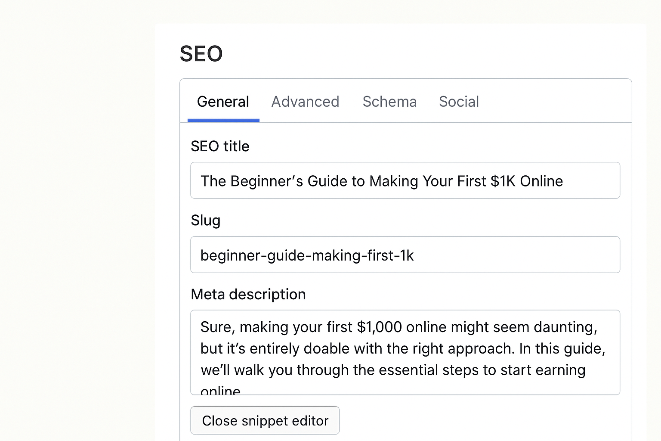Switch to the Advanced tab
661x441 pixels.
pyautogui.click(x=305, y=102)
